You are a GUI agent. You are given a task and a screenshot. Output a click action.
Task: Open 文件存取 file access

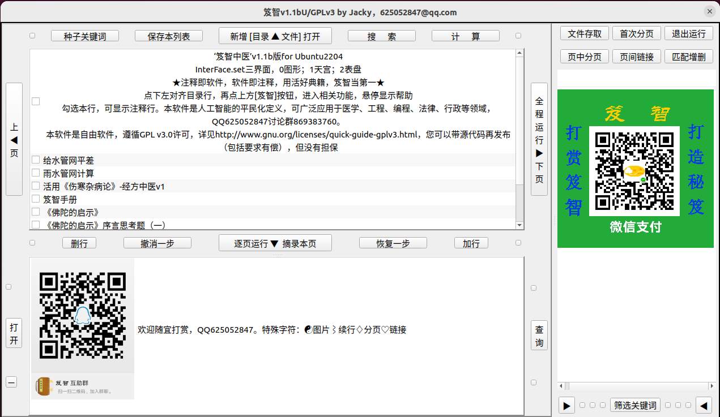pyautogui.click(x=585, y=33)
